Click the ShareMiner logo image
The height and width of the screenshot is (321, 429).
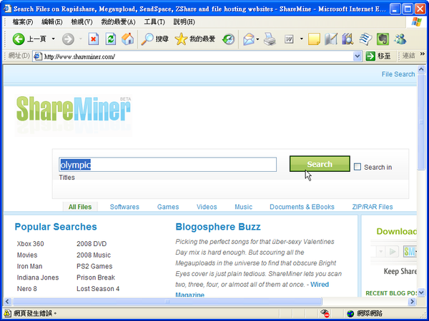coord(74,115)
